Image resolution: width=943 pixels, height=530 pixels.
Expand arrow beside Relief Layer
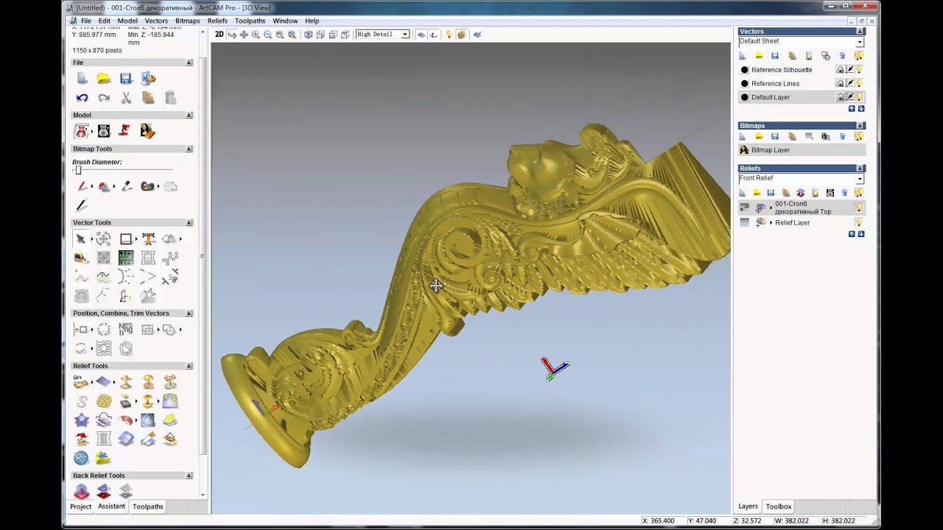coord(771,222)
